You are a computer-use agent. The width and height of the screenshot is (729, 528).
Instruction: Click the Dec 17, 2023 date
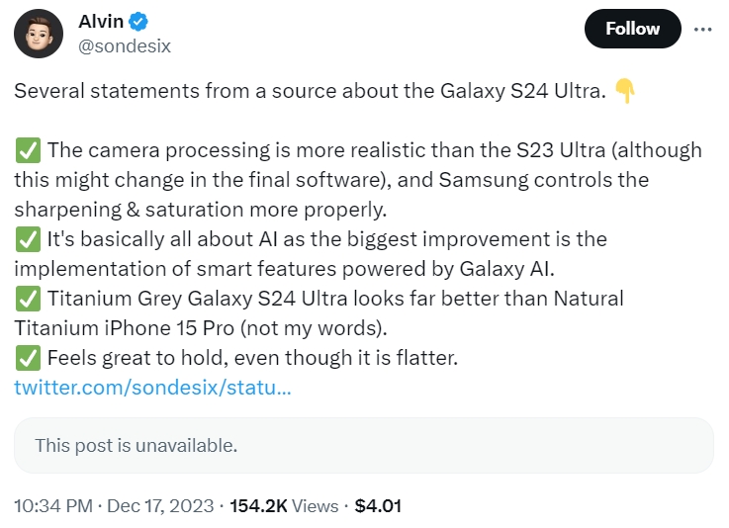pos(161,505)
